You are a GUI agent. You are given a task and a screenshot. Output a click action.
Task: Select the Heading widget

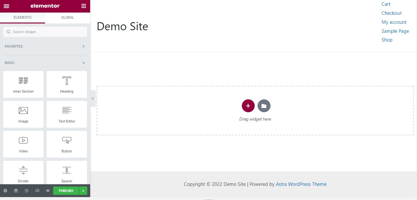67,84
